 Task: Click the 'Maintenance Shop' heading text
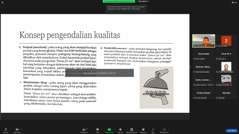coord(35,82)
